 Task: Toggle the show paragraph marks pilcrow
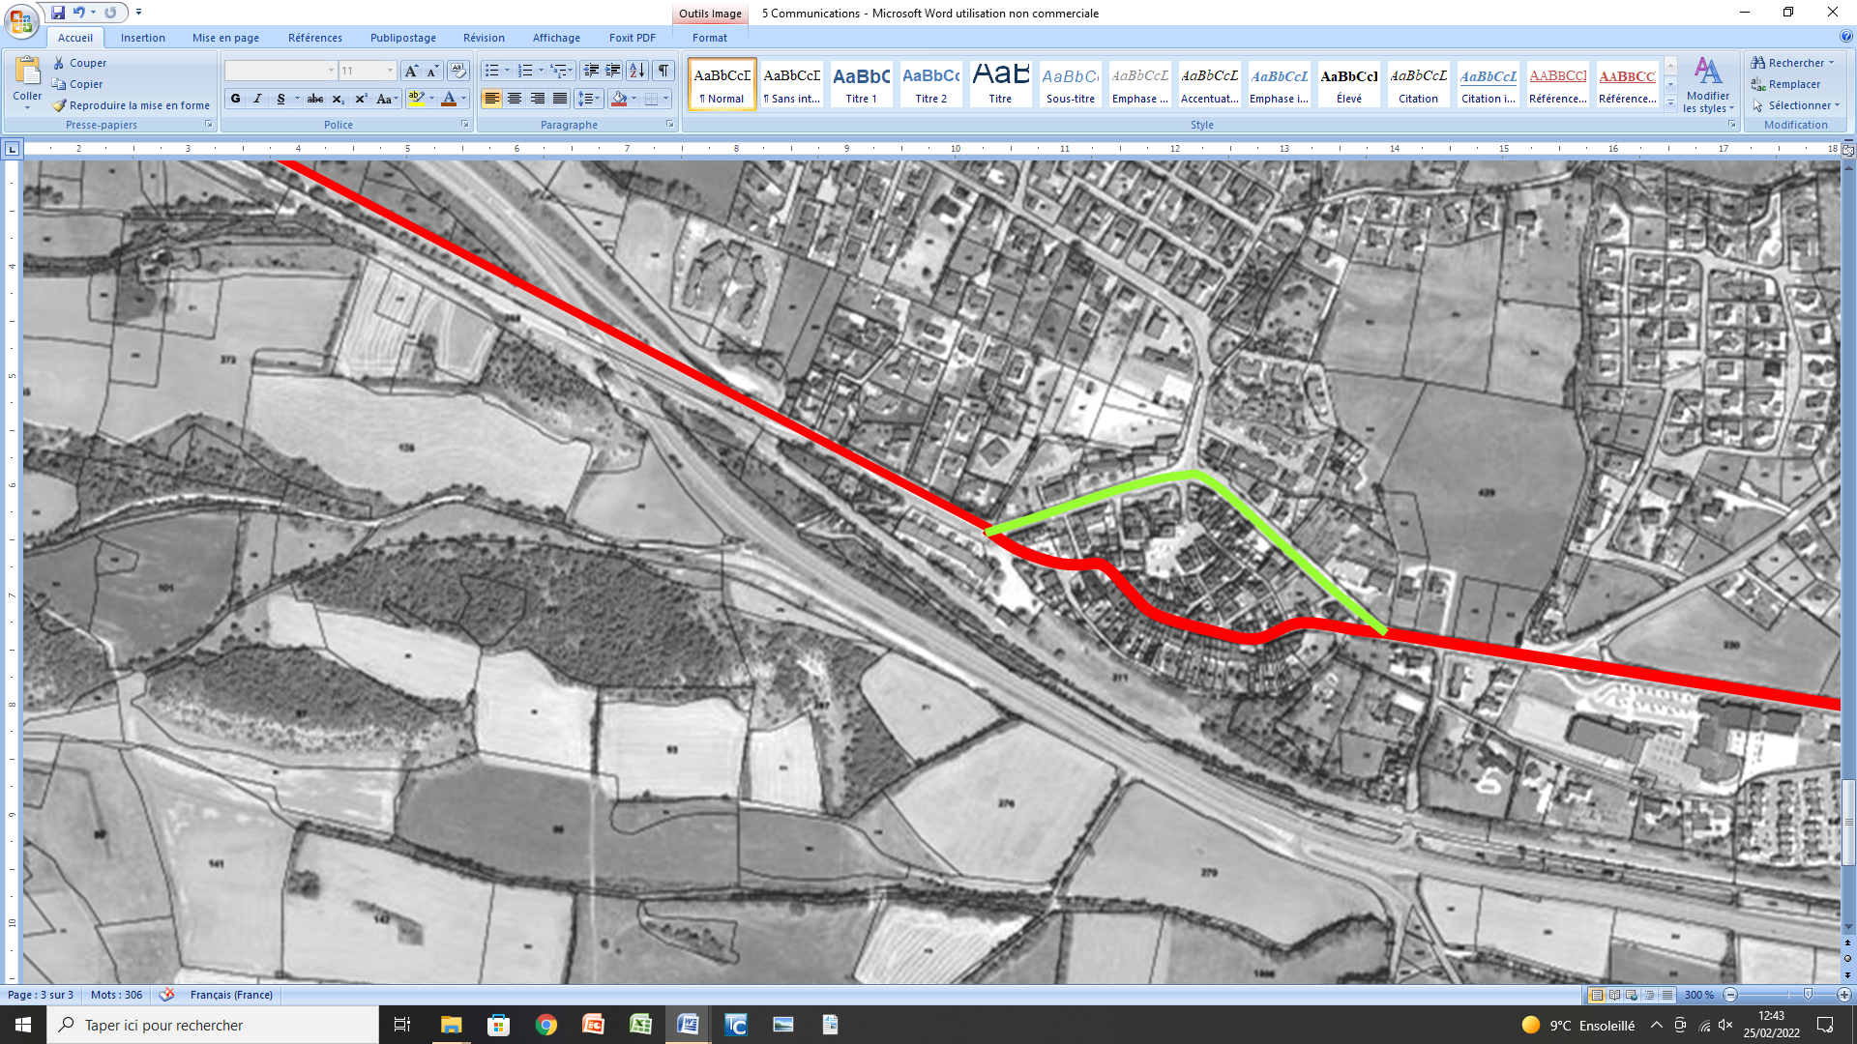tap(663, 71)
